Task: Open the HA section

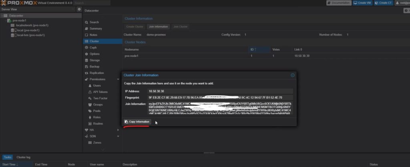Action: [x=92, y=130]
